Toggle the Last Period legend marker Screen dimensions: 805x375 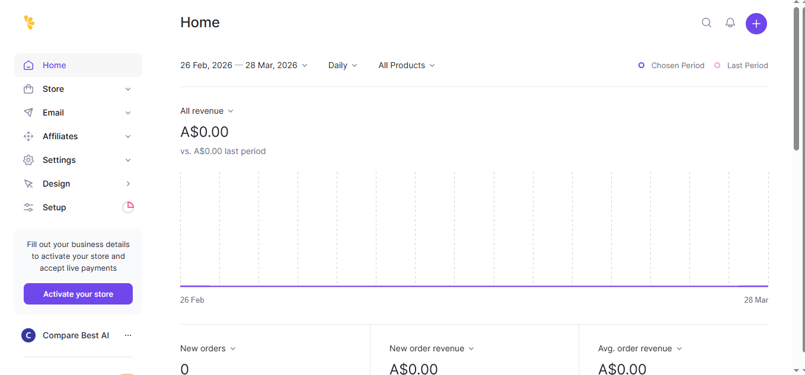(x=717, y=65)
